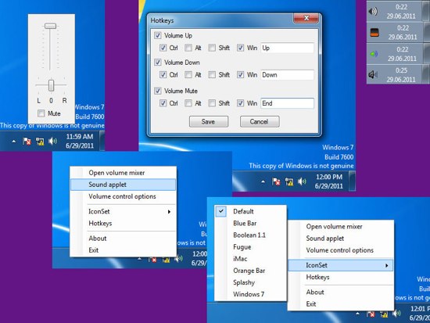Click the vertical volume slider handle

(x=50, y=26)
